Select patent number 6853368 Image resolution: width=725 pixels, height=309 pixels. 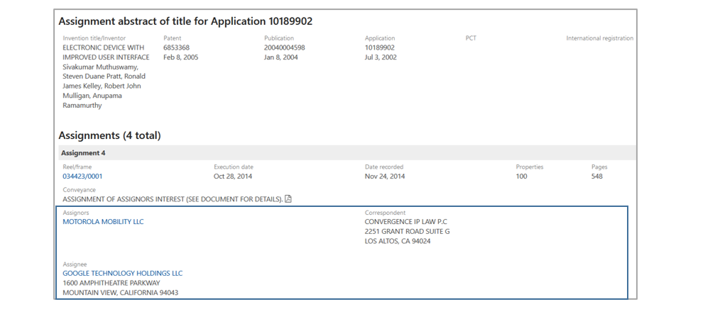tap(176, 47)
